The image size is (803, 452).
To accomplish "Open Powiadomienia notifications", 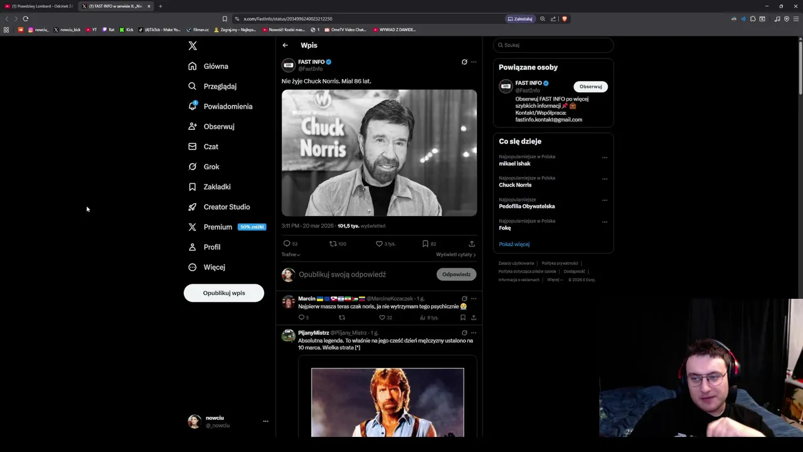I will click(x=220, y=106).
